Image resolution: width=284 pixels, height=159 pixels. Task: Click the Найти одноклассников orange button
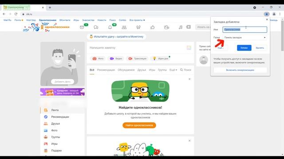[x=139, y=125]
